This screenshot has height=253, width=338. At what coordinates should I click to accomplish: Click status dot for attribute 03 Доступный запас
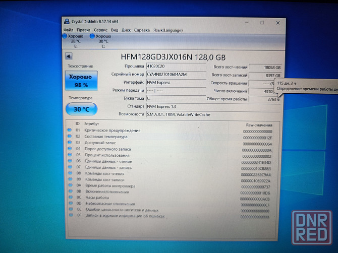click(x=70, y=142)
